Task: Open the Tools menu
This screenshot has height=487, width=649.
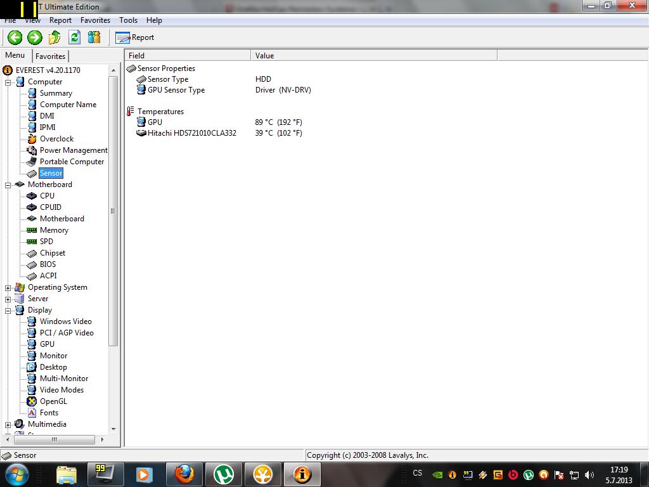Action: [x=128, y=20]
